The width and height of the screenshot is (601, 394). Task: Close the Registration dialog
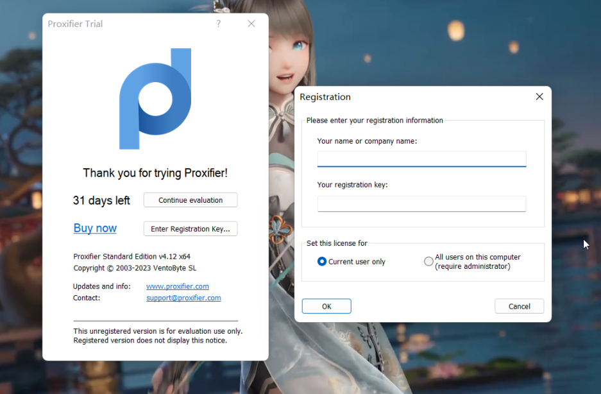[x=539, y=97]
